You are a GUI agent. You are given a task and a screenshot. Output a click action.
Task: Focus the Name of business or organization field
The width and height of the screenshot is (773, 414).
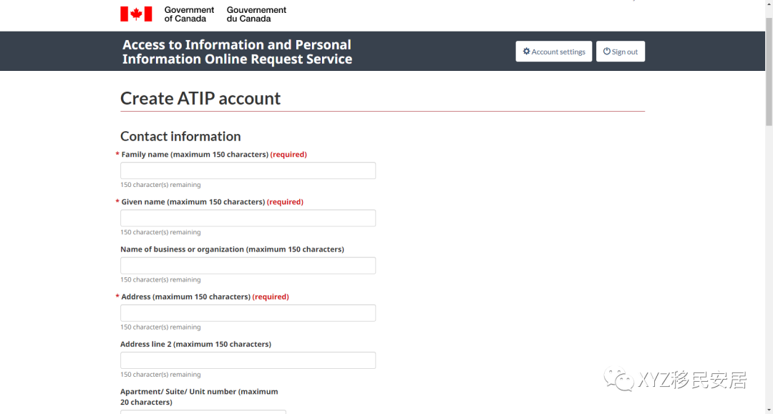pos(248,266)
